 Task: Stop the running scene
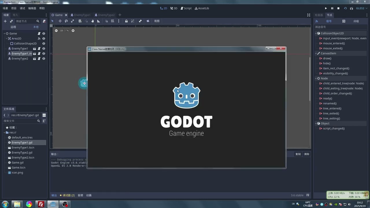338,8
